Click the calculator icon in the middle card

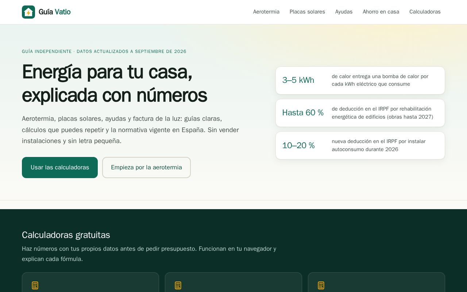tap(178, 285)
